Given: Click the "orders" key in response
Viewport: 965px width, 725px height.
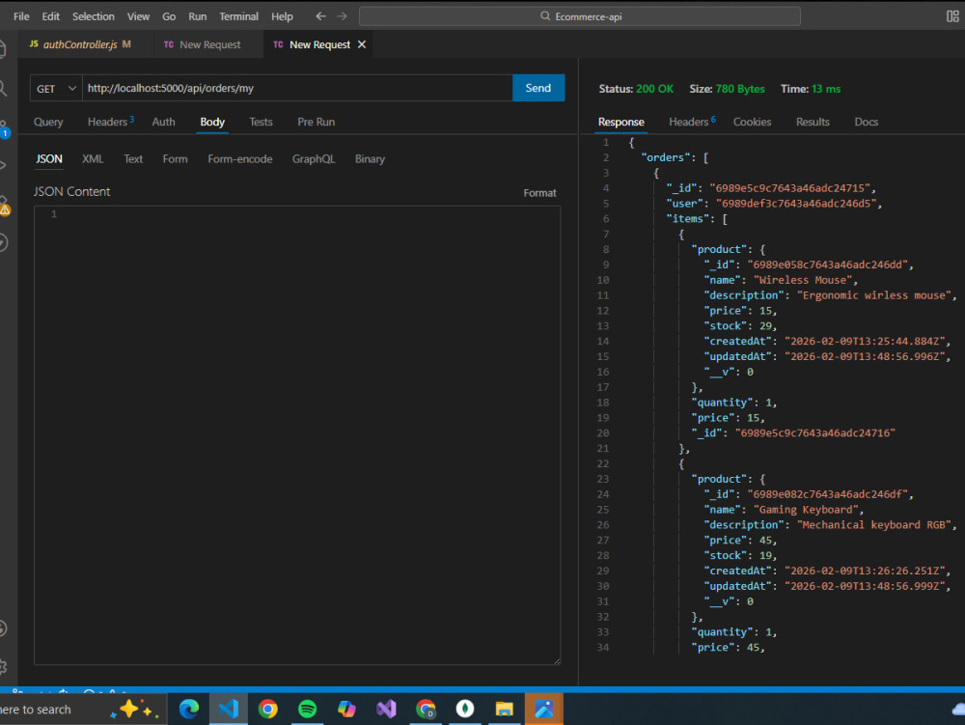Looking at the screenshot, I should click(x=665, y=157).
